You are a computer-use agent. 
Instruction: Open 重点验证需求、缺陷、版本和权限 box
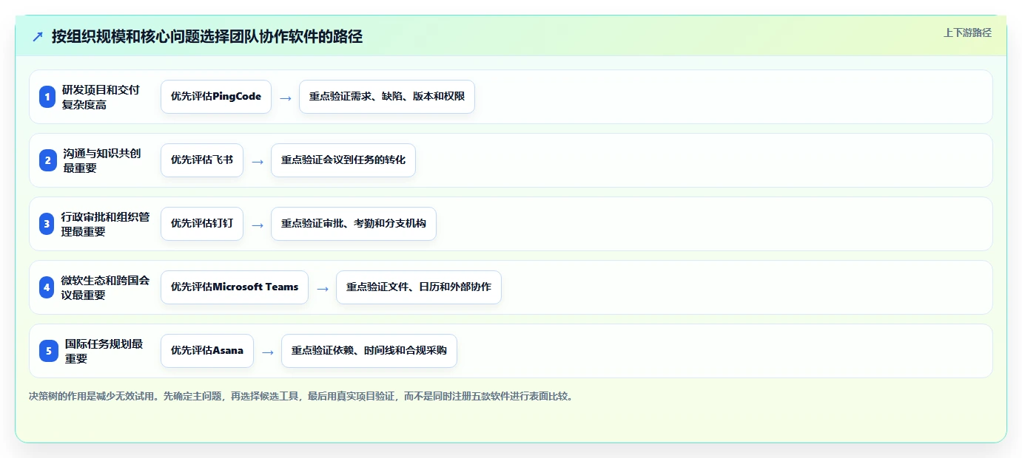coord(387,97)
